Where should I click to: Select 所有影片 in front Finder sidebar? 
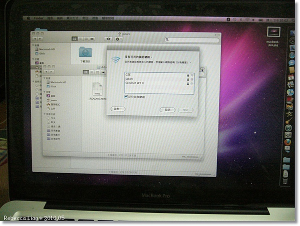pos(53,135)
